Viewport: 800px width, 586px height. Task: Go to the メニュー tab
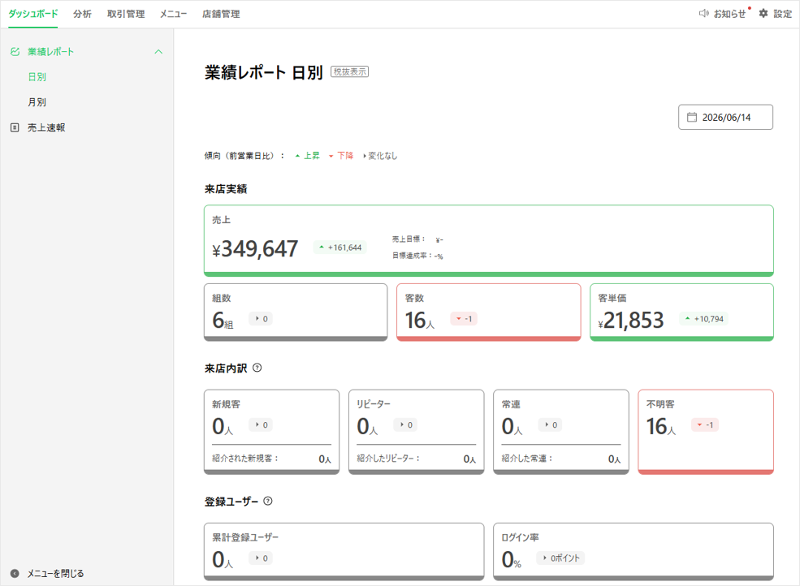(x=174, y=14)
